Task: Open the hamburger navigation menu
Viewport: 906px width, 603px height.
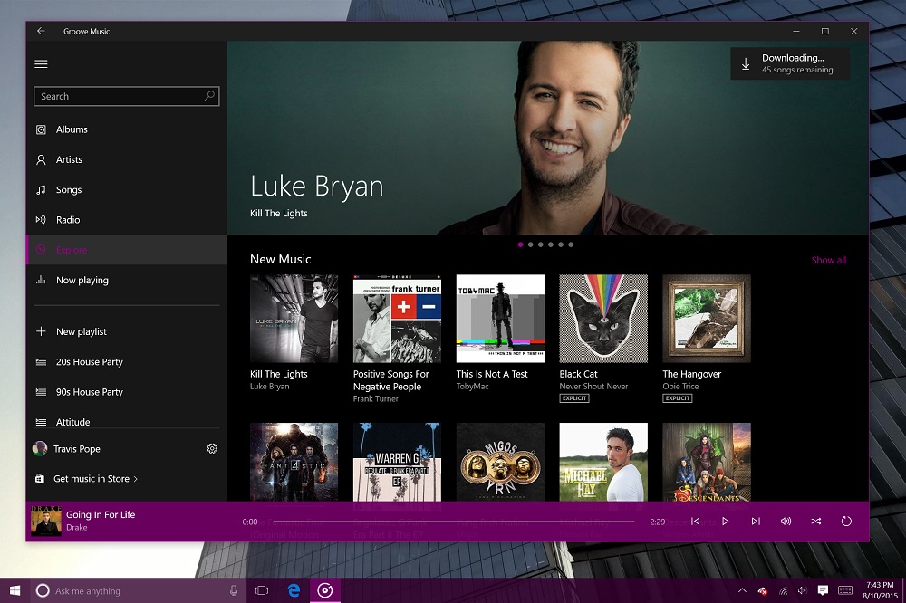Action: click(x=41, y=64)
